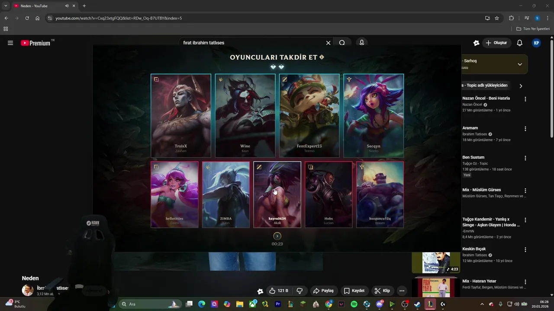Honor FentExpert23 Teemo card
The image size is (554, 311).
tap(309, 115)
